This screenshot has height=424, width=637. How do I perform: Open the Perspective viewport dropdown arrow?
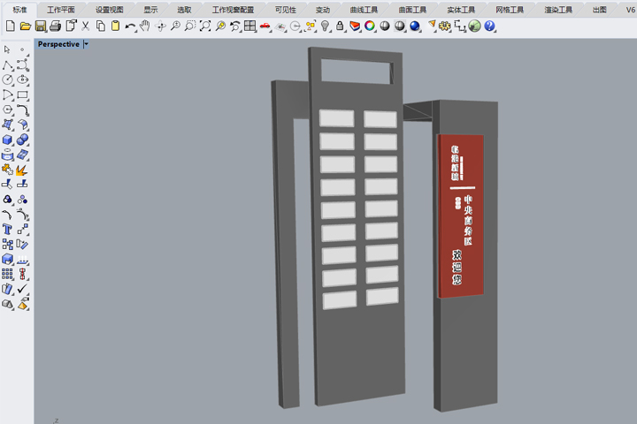(86, 44)
